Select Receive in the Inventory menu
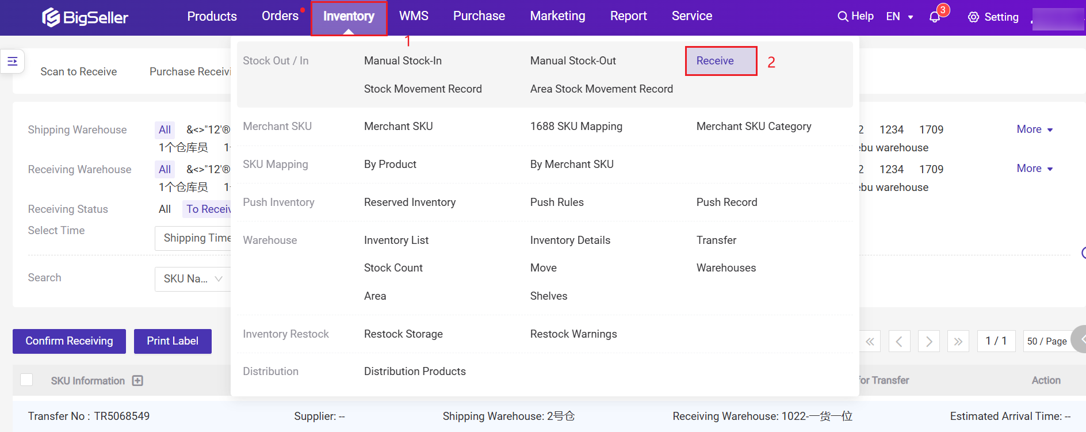 (x=715, y=61)
